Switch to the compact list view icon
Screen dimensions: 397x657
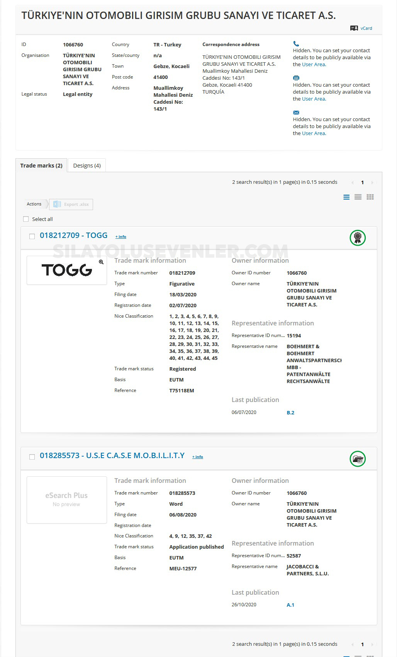(x=358, y=197)
